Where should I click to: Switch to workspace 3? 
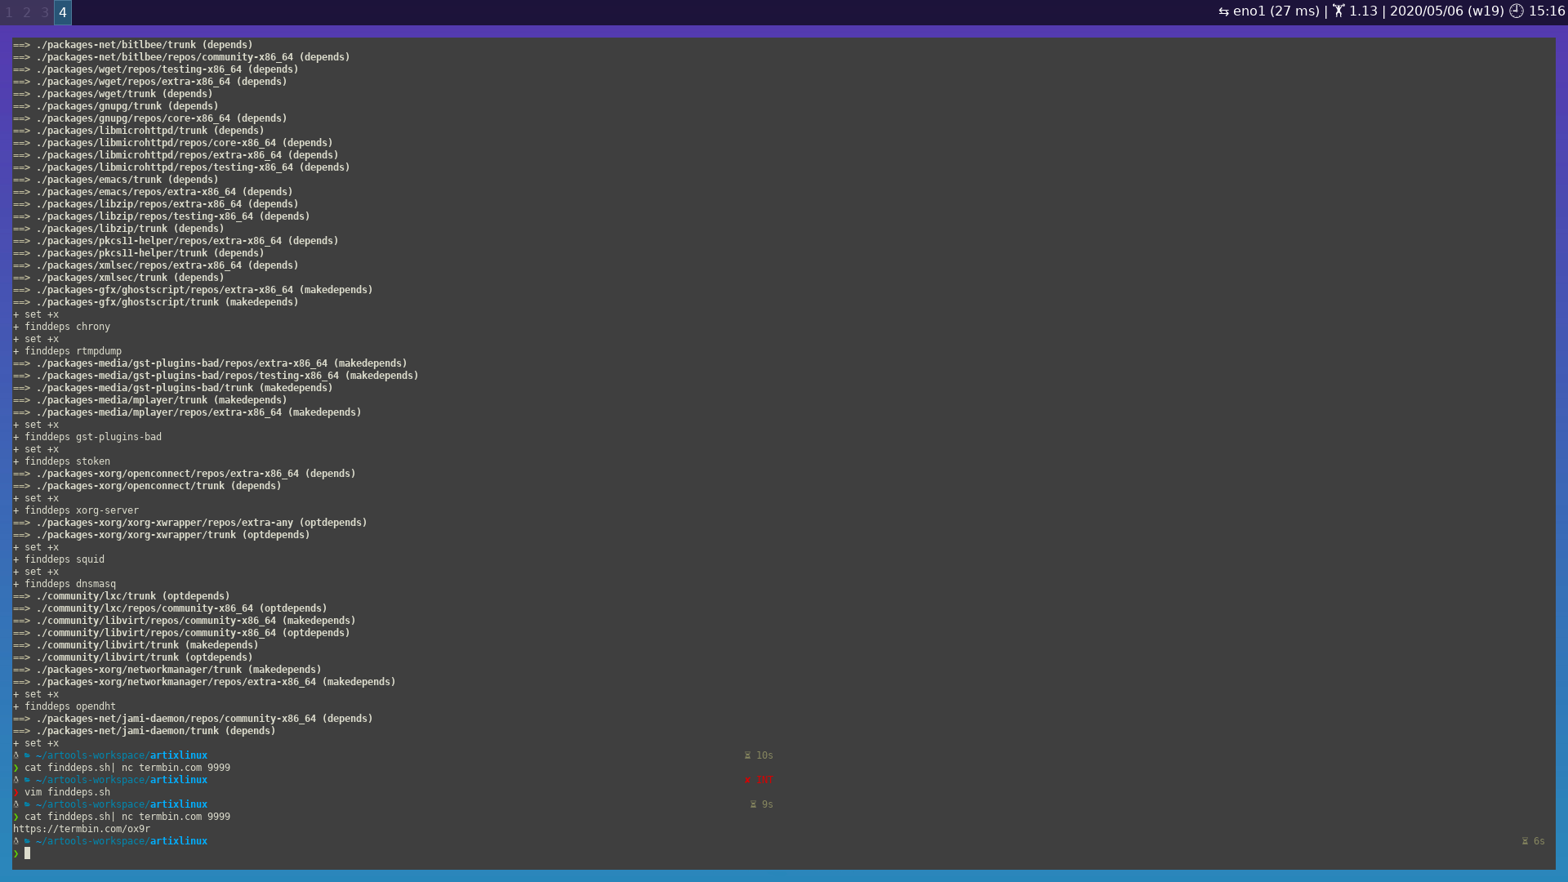45,12
